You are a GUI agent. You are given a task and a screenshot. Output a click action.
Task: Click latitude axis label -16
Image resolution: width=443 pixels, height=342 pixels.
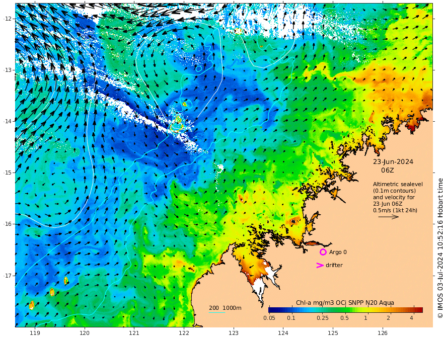(8, 224)
